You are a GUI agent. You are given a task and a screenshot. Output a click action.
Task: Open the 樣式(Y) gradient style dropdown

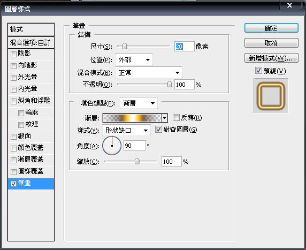[x=126, y=130]
